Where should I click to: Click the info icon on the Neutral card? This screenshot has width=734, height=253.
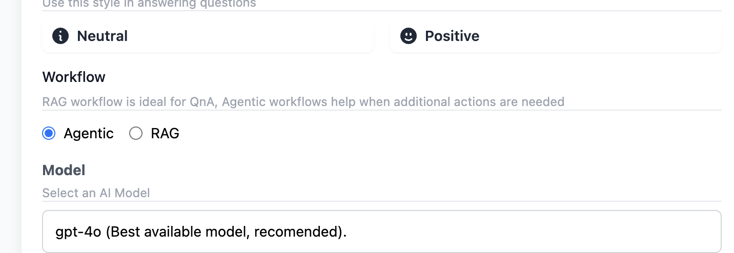click(x=60, y=36)
